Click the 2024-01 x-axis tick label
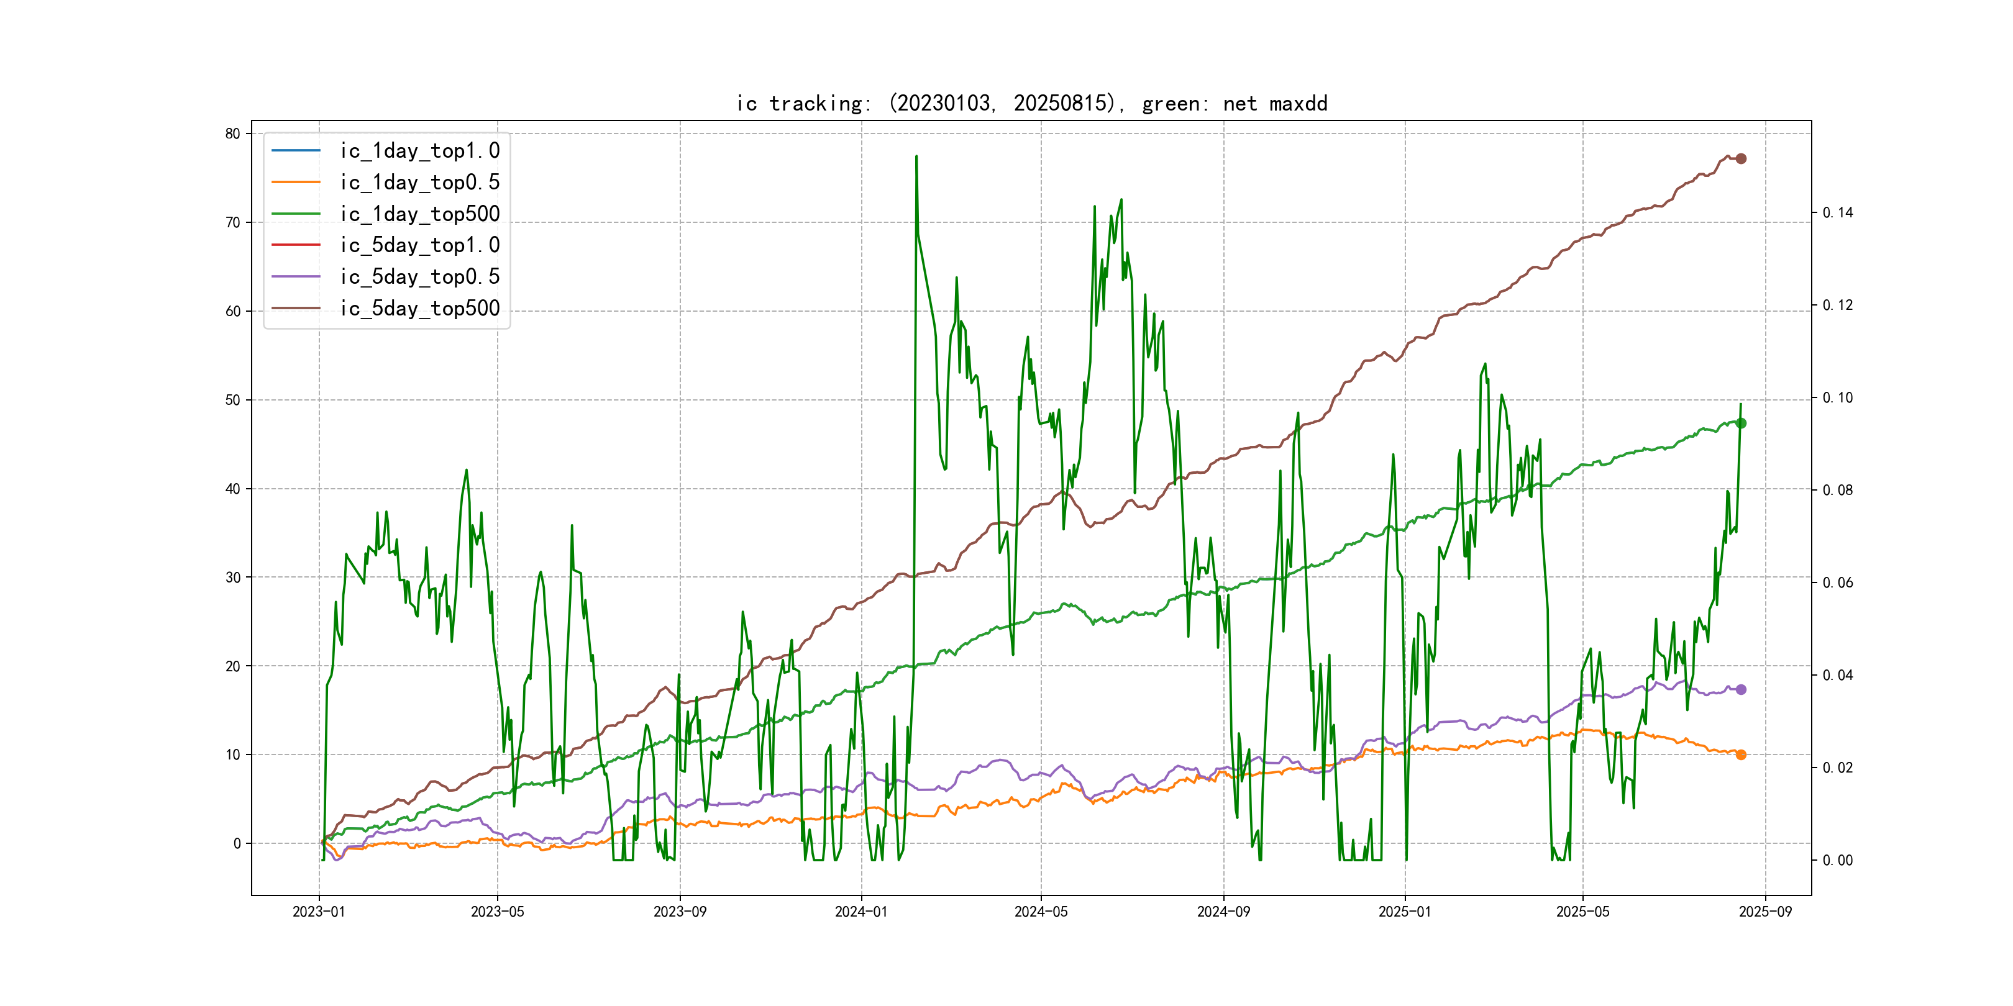The height and width of the screenshot is (1006, 2013). [861, 912]
